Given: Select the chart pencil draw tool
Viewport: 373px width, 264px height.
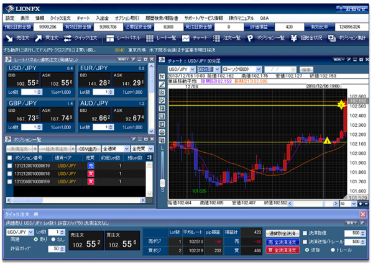Looking at the screenshot, I should click(162, 84).
